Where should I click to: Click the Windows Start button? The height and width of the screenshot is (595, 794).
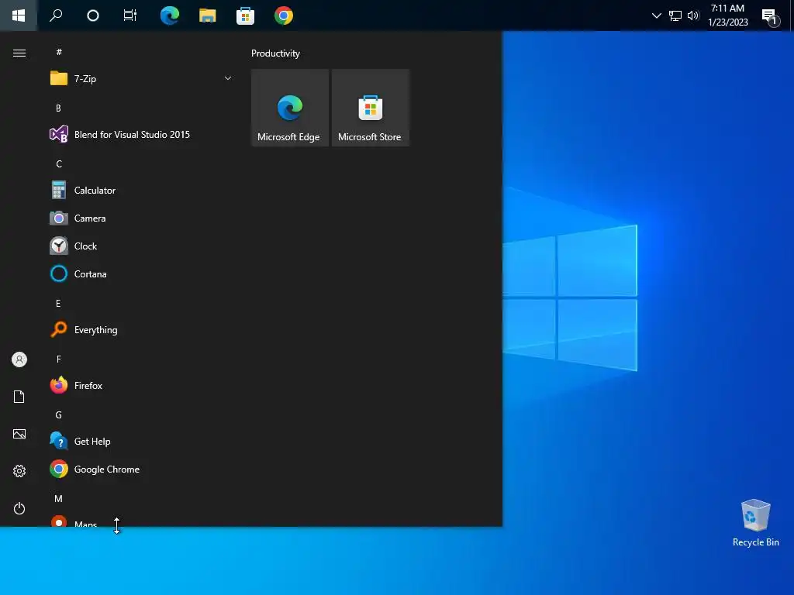coord(19,15)
